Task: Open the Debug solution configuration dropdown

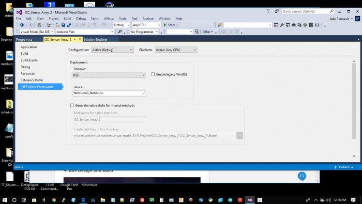Action: [121, 25]
